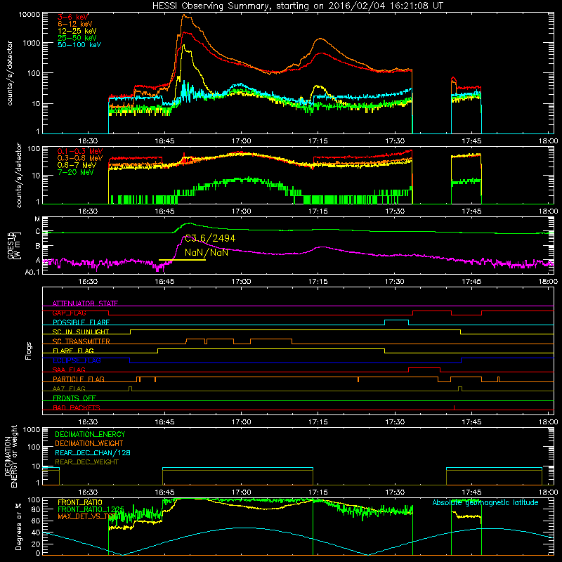Click the raised red SAA_FLAG pulse segment

[x=424, y=367]
